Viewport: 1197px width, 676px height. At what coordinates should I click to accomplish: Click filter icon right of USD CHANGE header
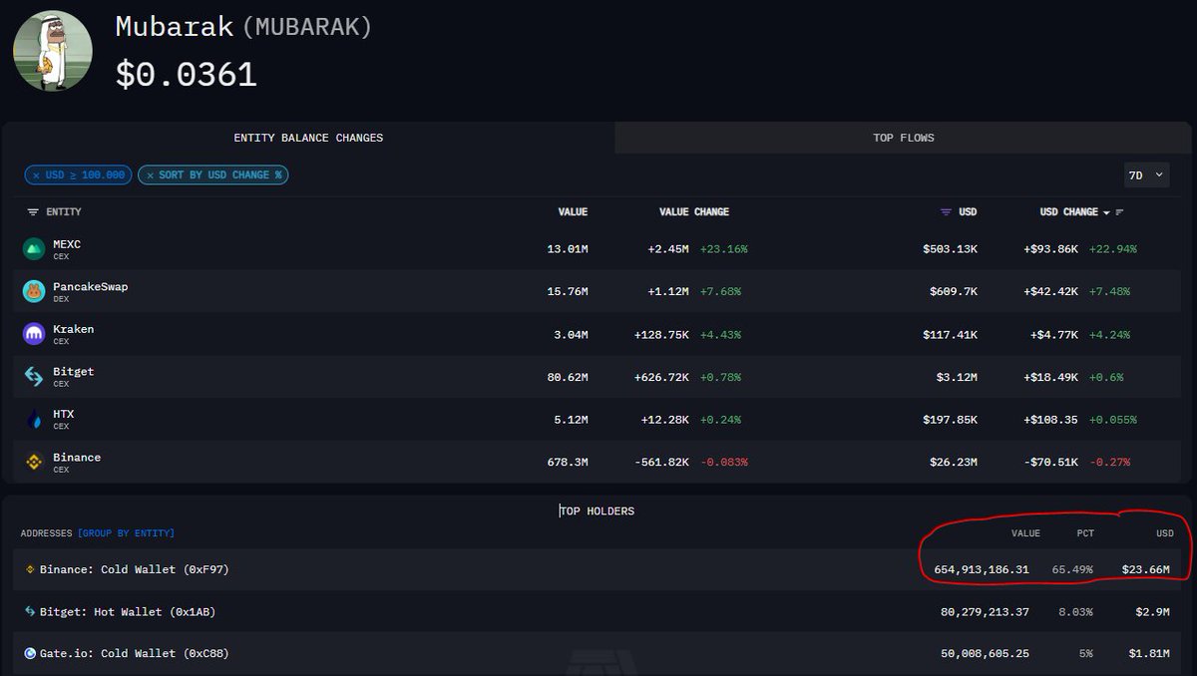(1119, 212)
